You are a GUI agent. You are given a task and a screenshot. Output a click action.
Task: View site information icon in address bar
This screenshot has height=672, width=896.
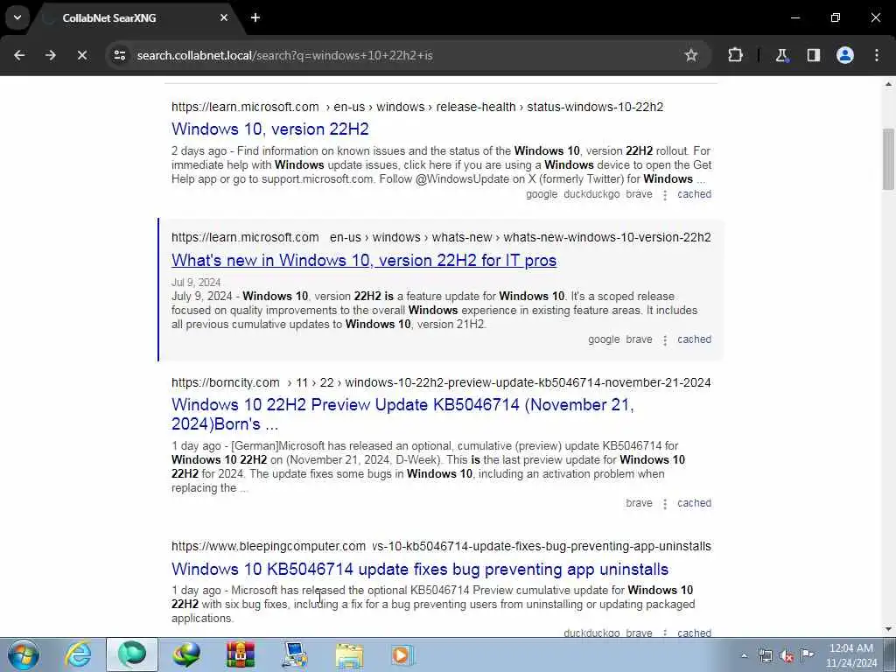click(119, 55)
